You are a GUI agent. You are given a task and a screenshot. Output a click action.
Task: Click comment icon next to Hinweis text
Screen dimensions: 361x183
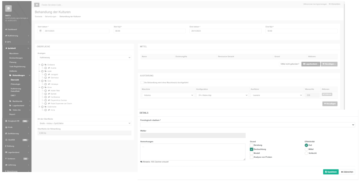pyautogui.click(x=141, y=162)
